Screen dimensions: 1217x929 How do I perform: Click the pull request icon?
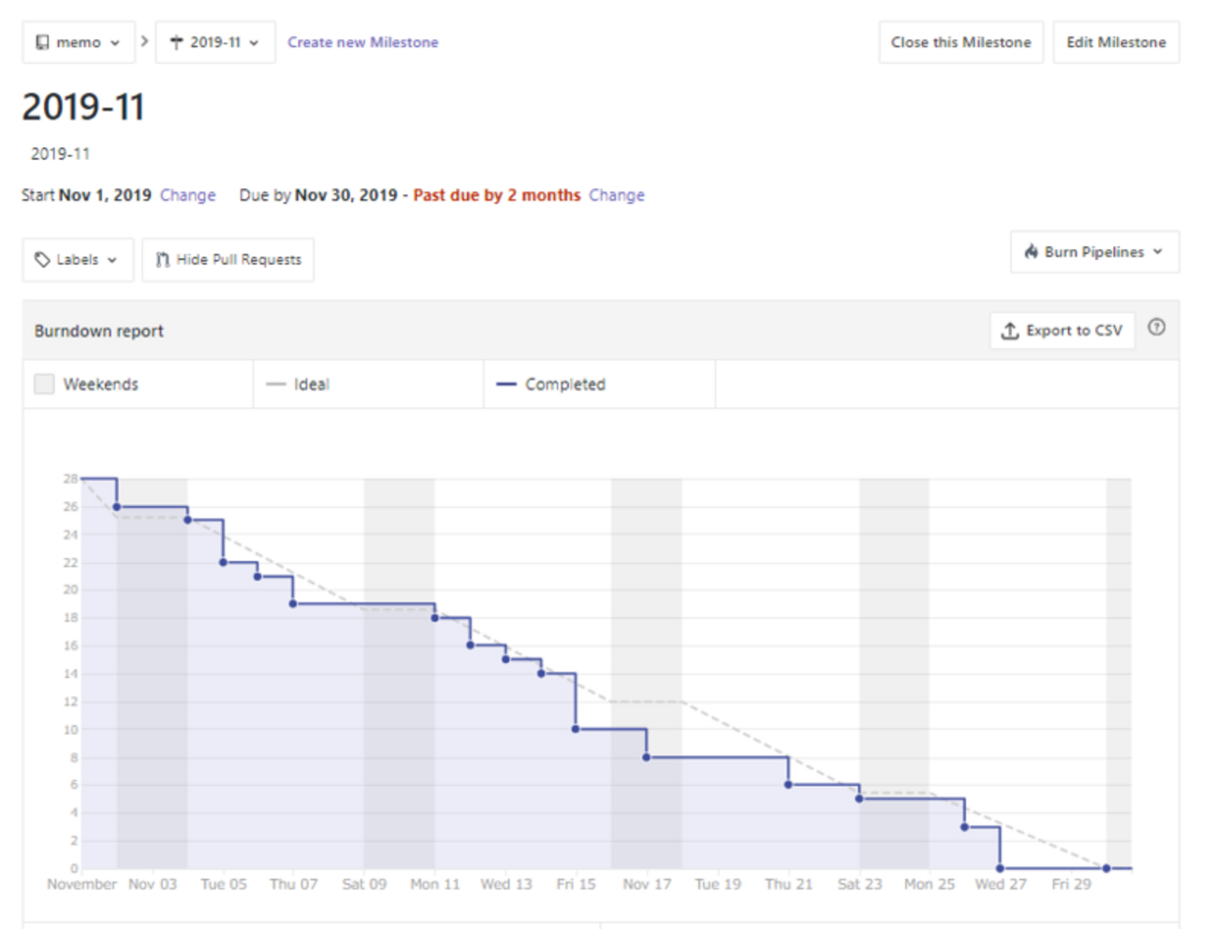tap(163, 259)
